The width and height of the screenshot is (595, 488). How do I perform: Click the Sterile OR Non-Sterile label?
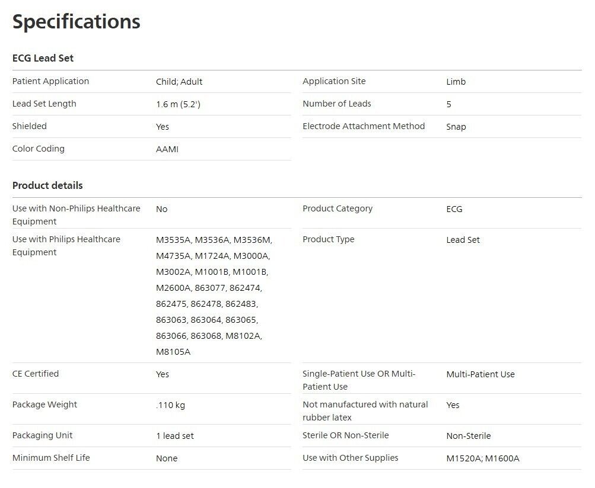pos(345,435)
